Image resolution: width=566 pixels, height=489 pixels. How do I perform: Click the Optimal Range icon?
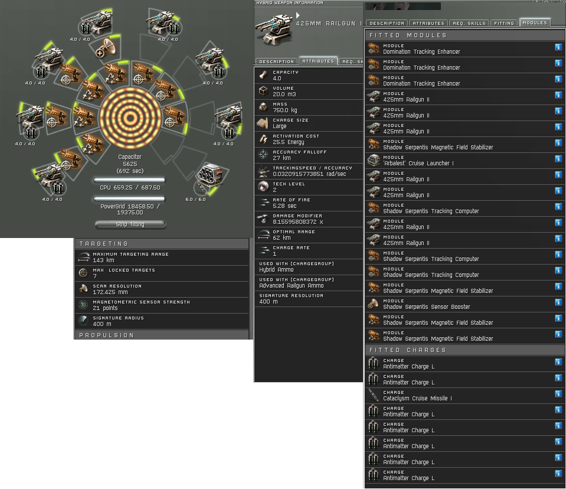click(263, 234)
